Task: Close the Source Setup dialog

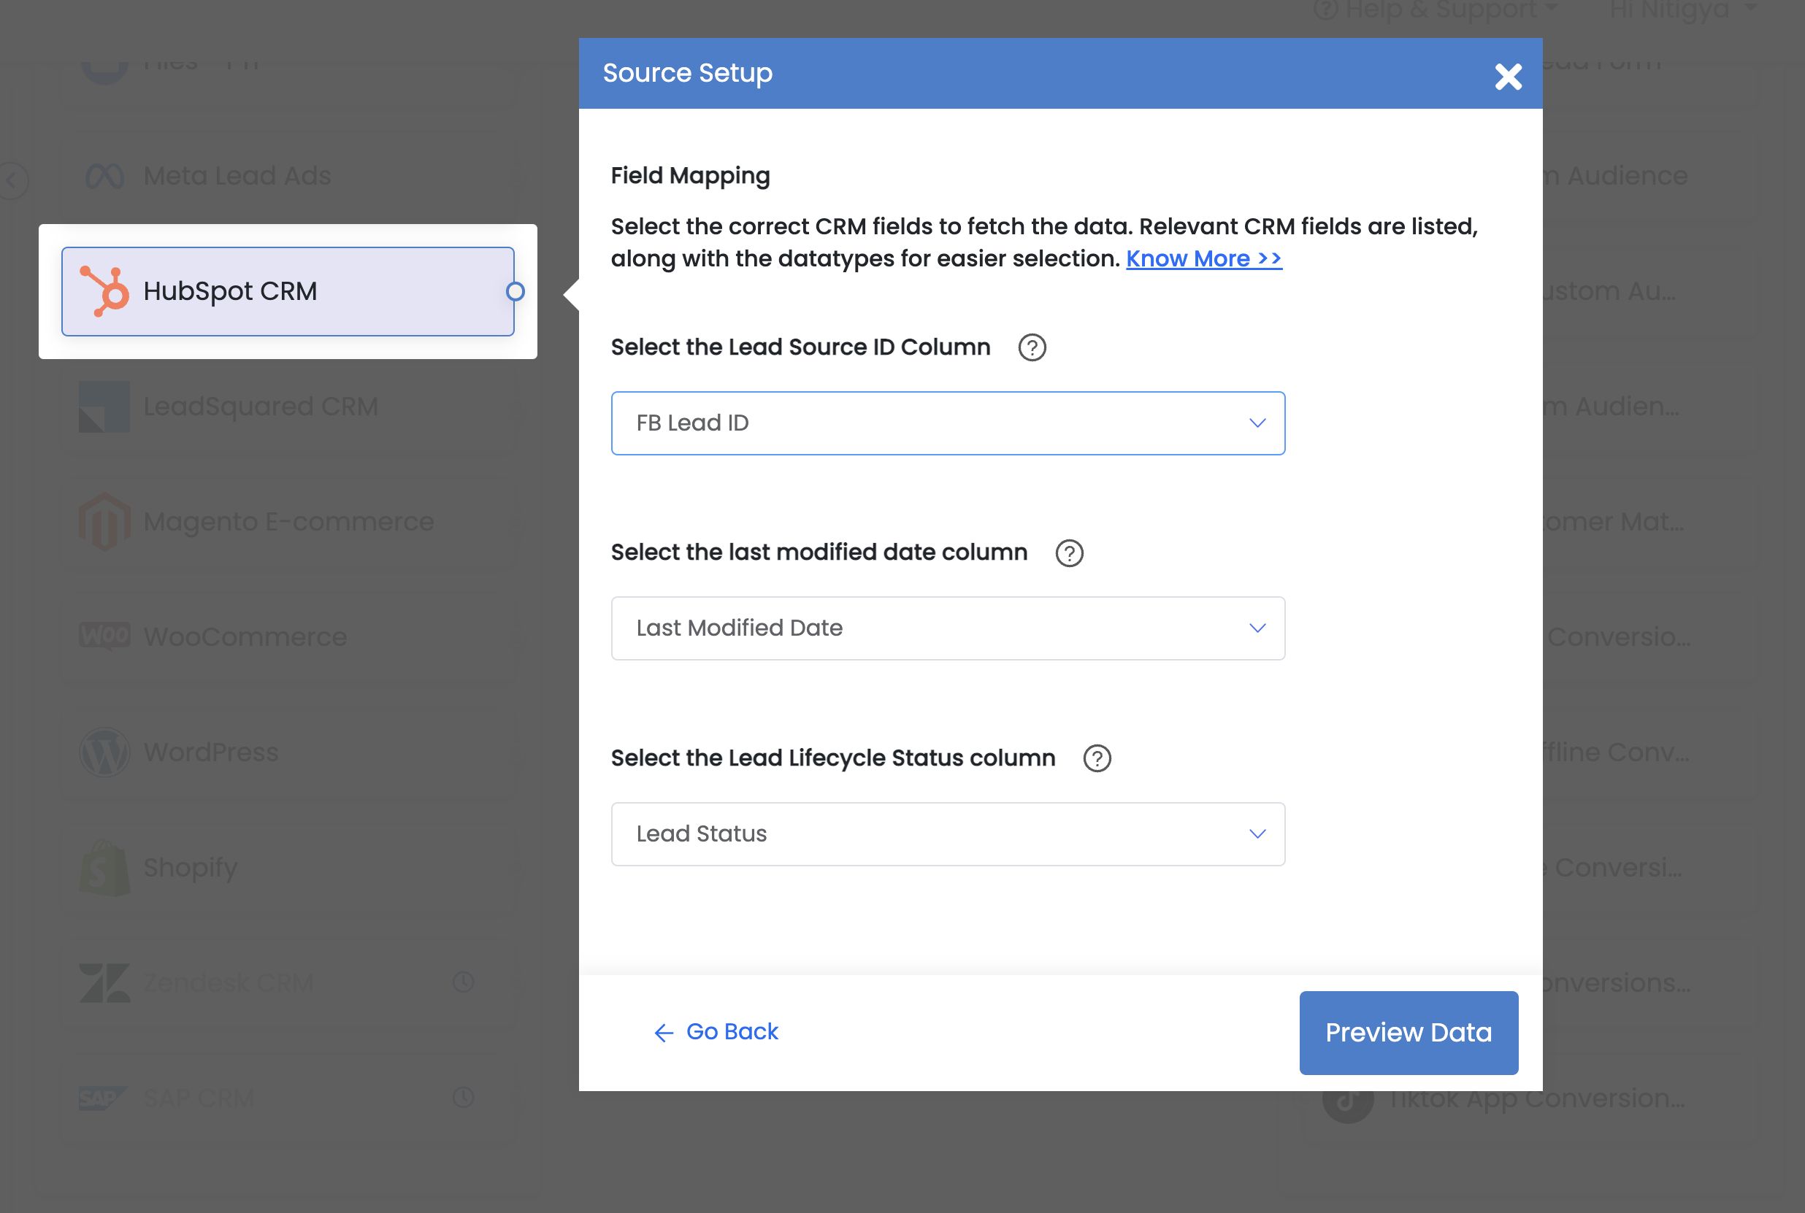Action: pos(1508,76)
